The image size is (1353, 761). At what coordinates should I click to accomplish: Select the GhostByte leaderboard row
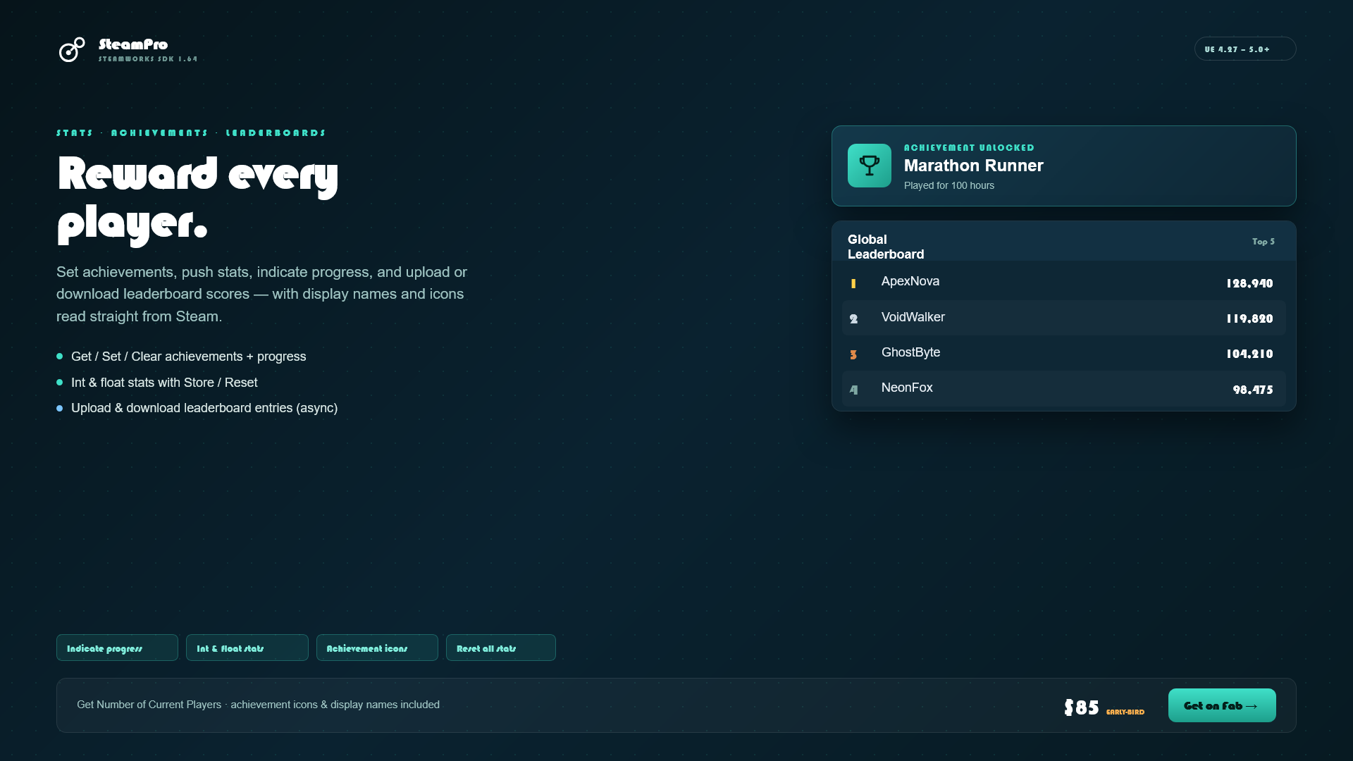(x=1063, y=353)
